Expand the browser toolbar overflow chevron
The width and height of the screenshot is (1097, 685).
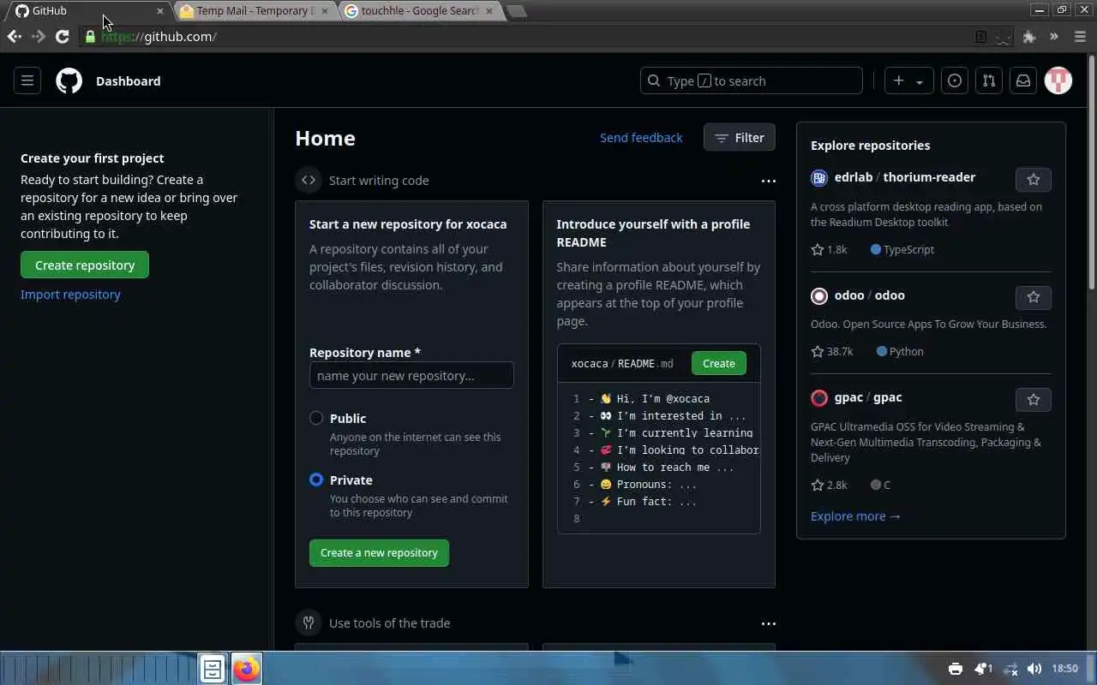click(1054, 36)
